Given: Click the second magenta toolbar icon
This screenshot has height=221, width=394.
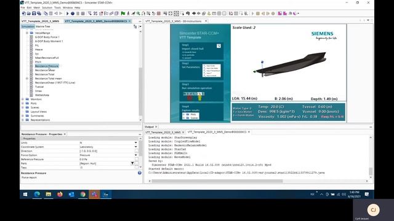Looking at the screenshot, I should (285, 14).
